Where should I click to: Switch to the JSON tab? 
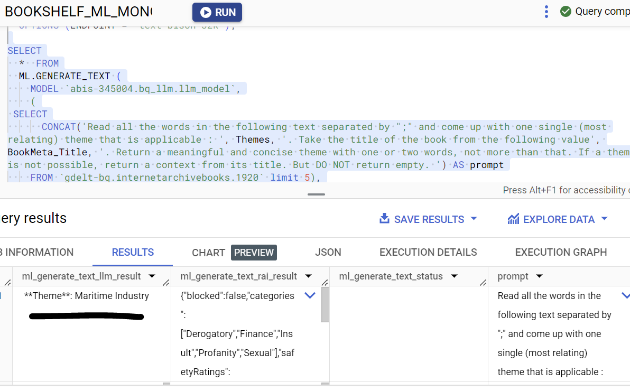(x=328, y=253)
